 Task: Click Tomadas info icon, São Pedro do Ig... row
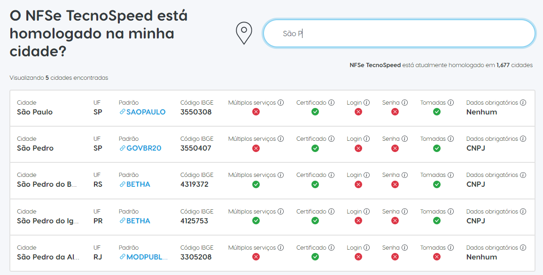pyautogui.click(x=450, y=211)
